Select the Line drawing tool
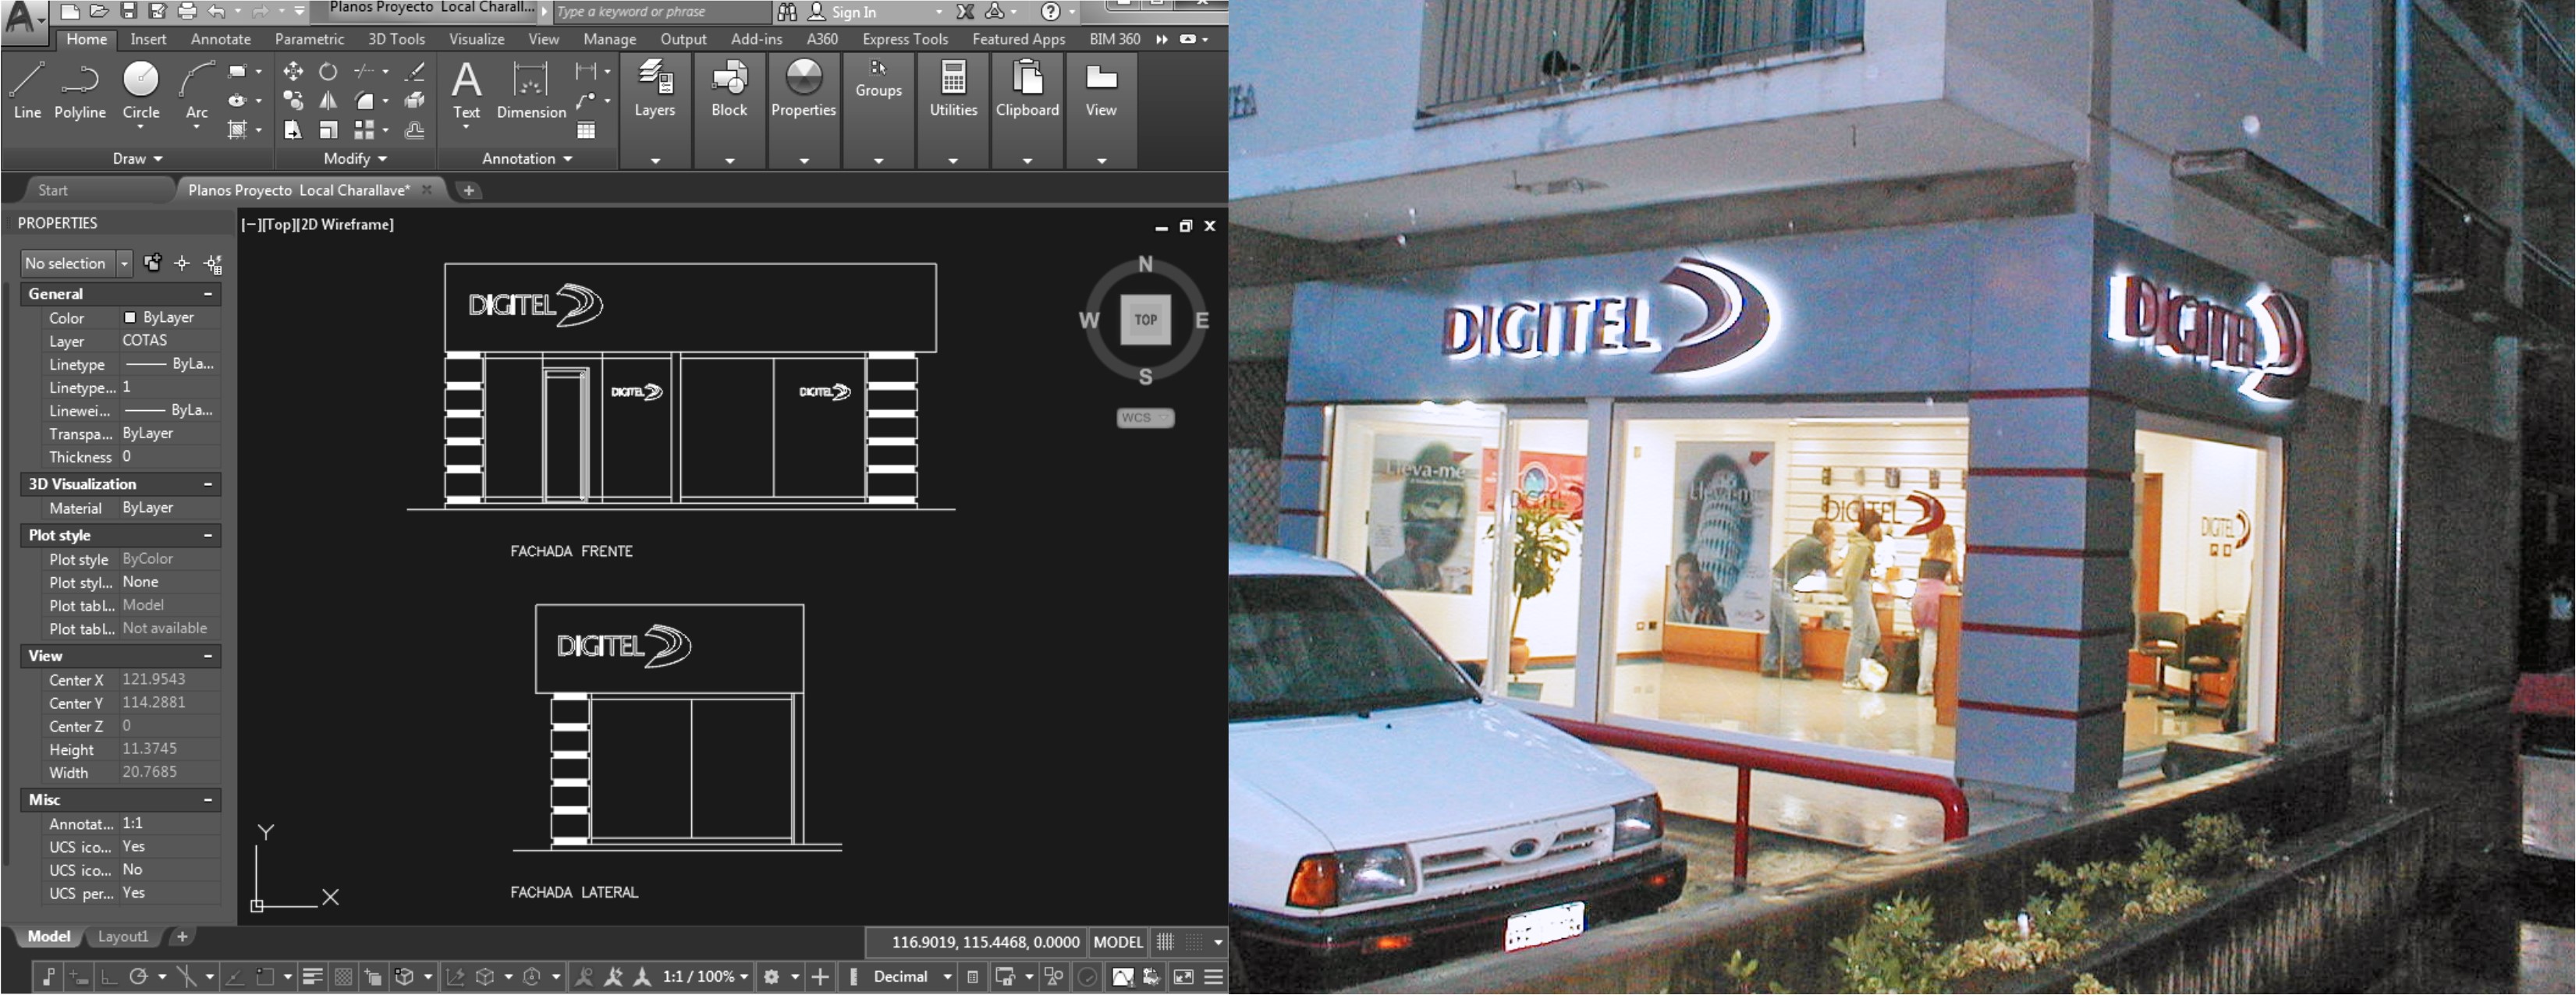 coord(27,89)
